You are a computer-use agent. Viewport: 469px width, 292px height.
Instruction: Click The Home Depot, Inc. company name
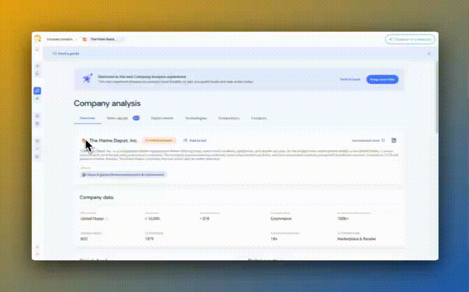coord(113,141)
